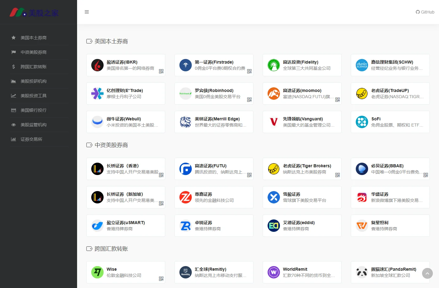Click the 雪球旗下美股交易平台 description text

[305, 200]
